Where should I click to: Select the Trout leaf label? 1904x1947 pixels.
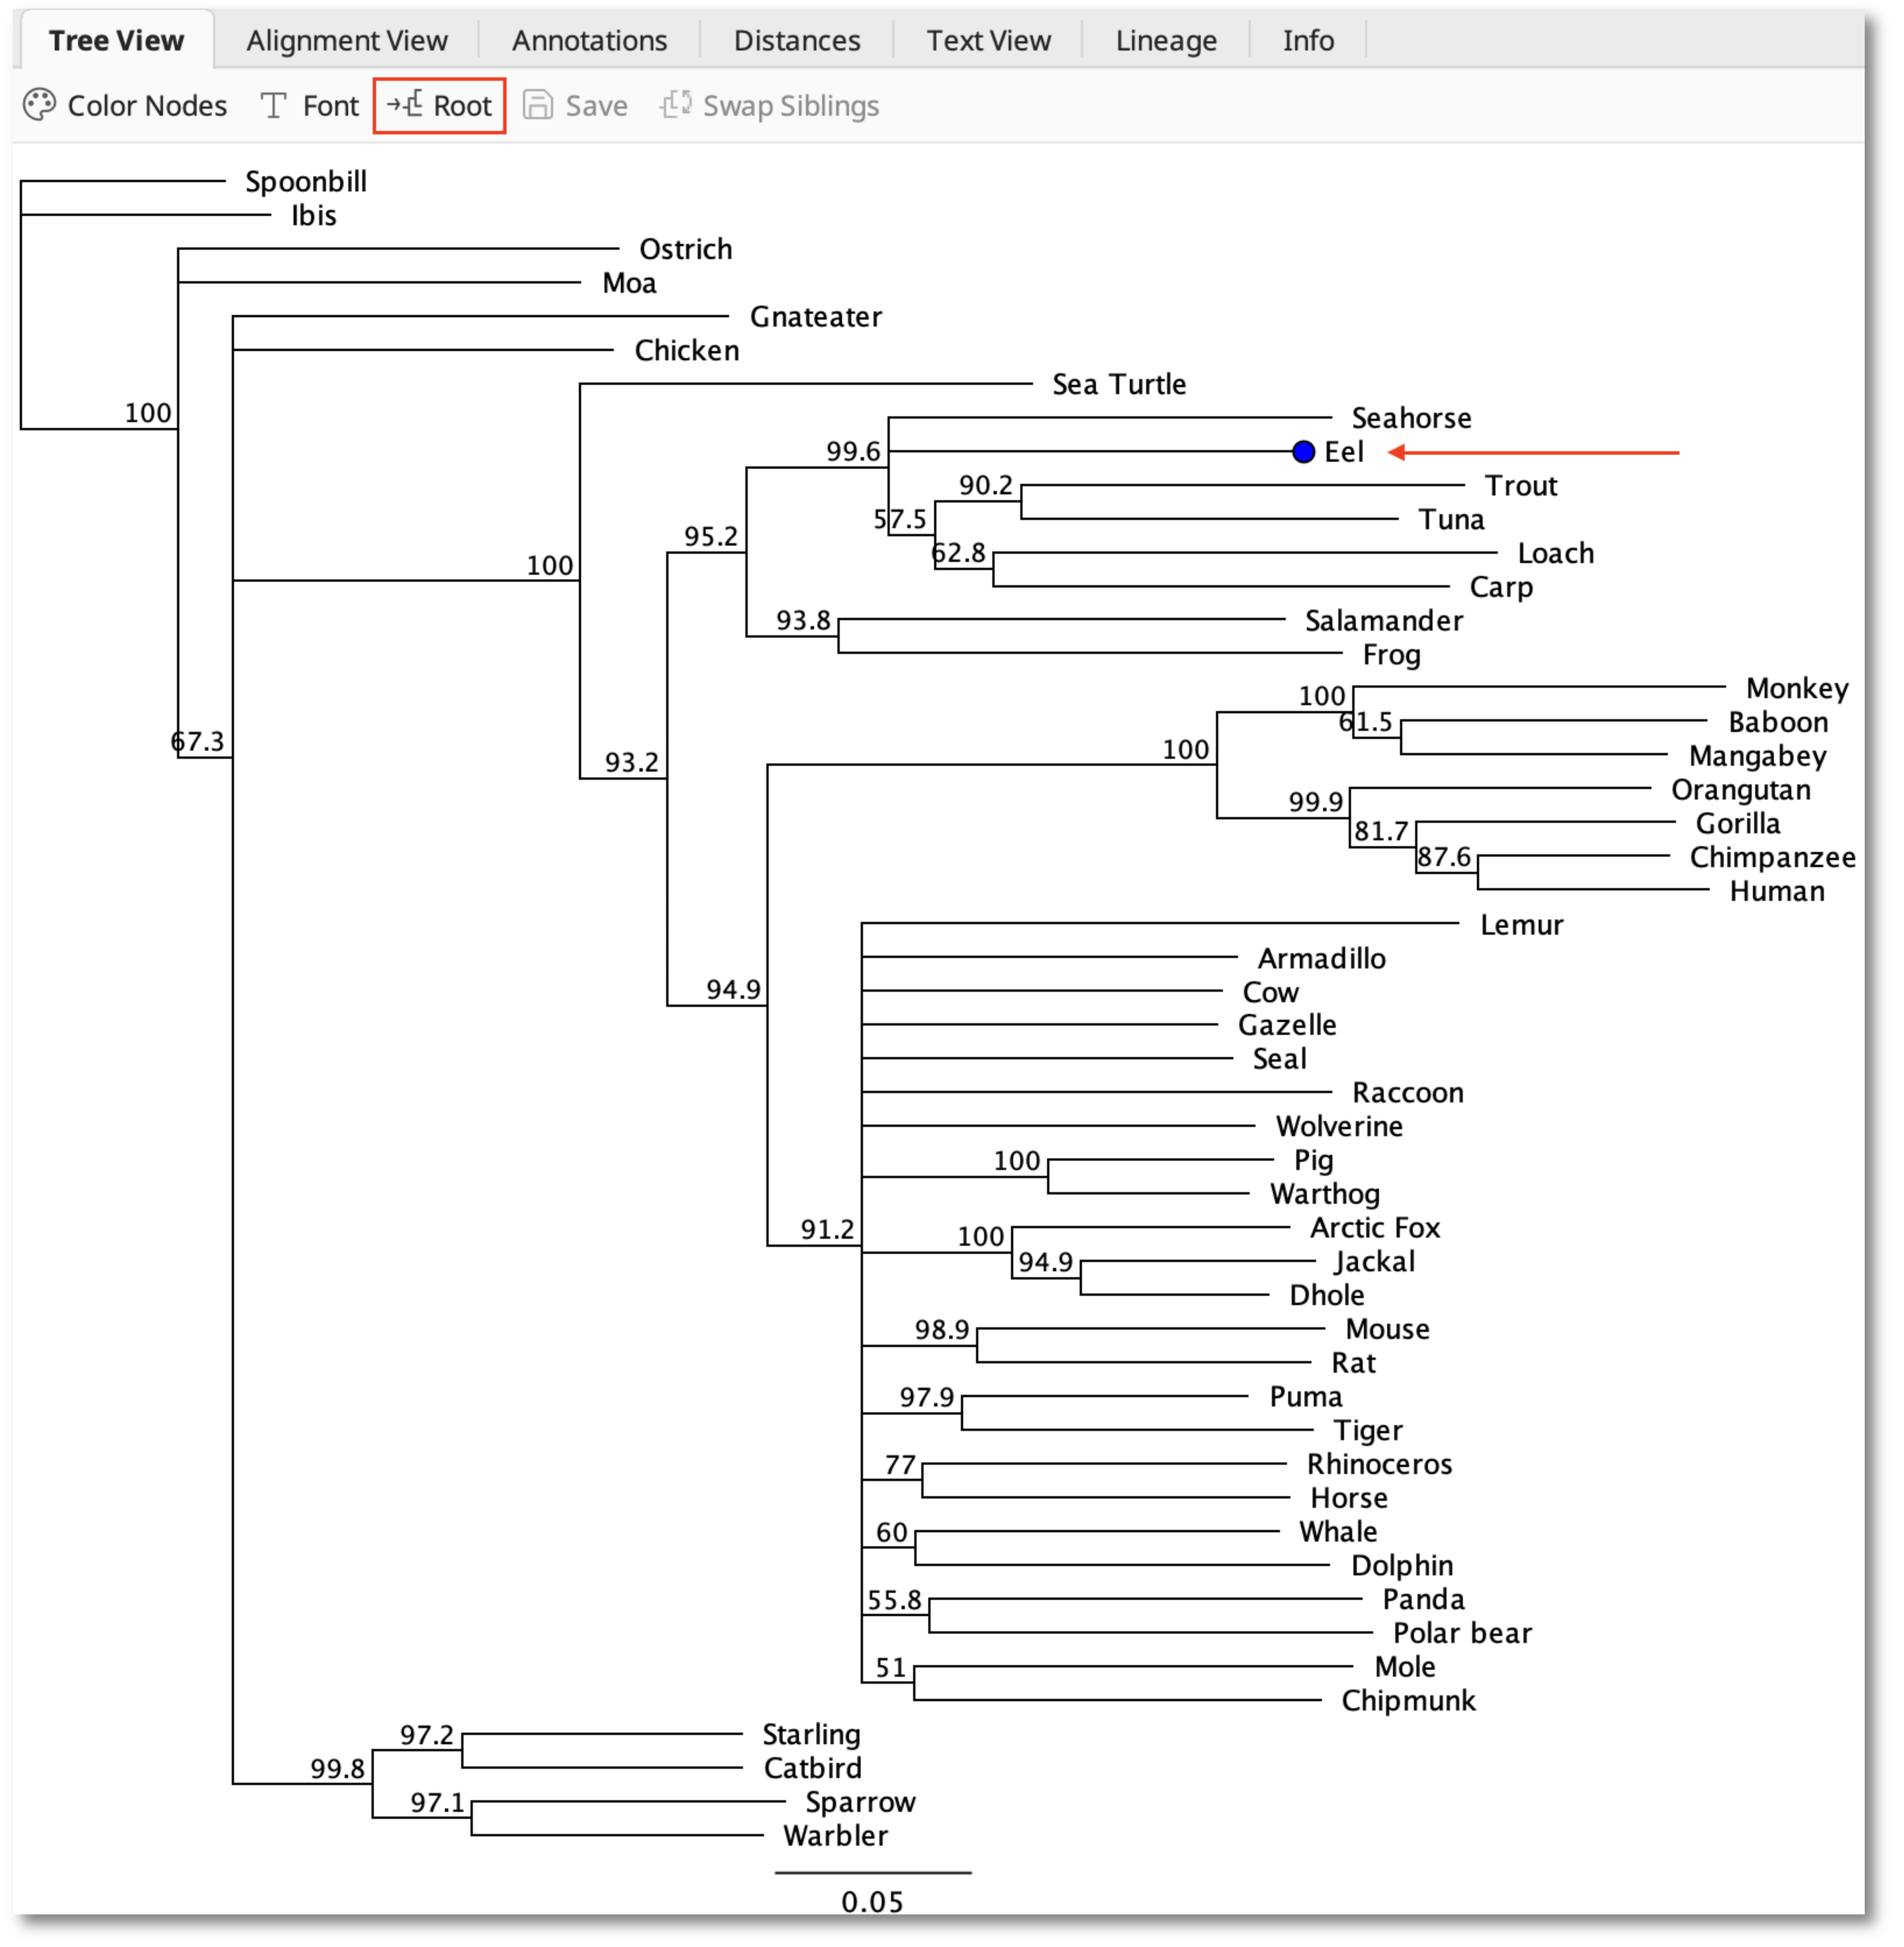point(1521,486)
